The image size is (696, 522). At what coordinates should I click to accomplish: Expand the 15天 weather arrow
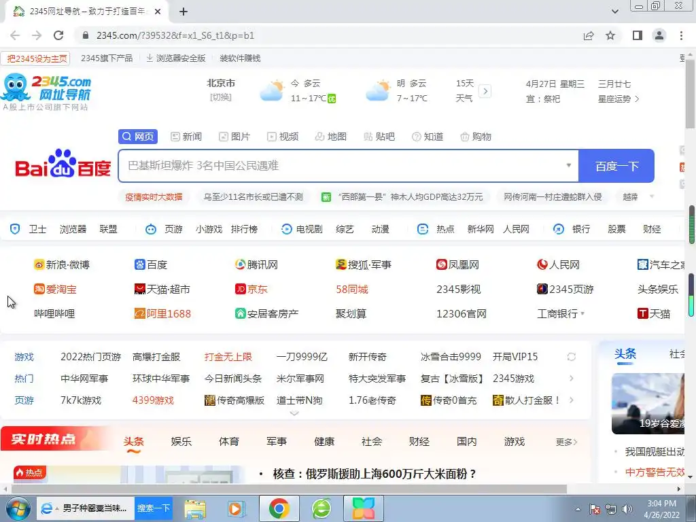(485, 91)
